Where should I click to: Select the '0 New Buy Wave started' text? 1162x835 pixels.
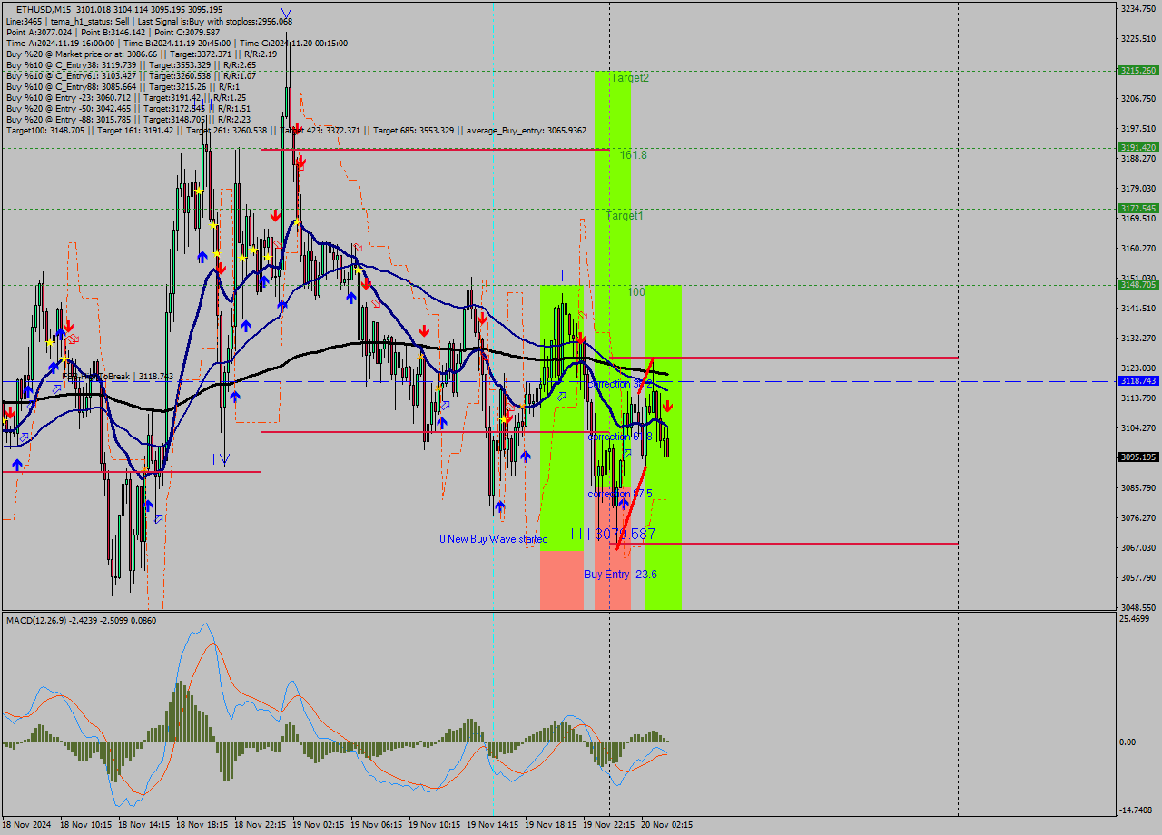point(494,539)
